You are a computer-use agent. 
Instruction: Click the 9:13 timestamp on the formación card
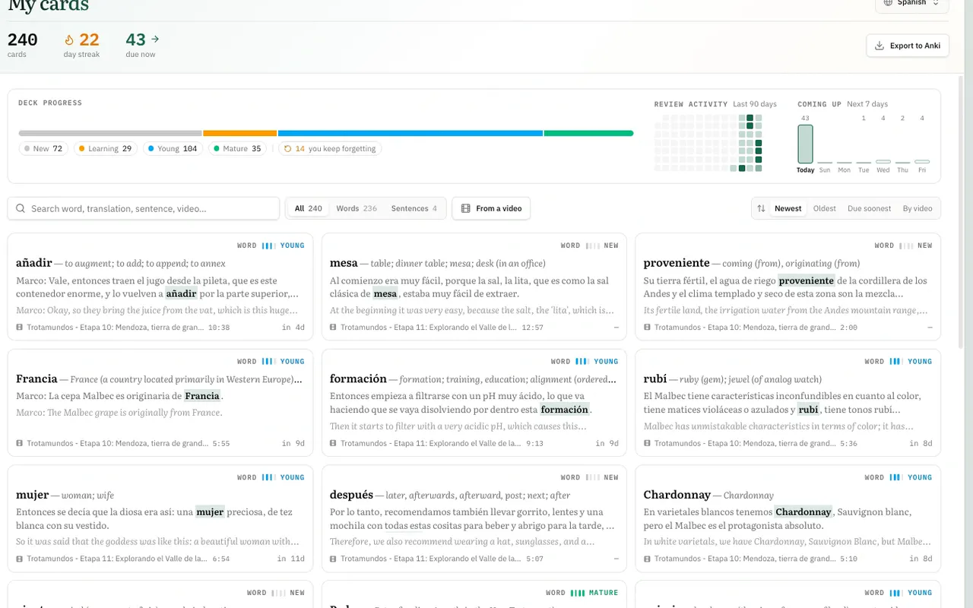coord(535,443)
